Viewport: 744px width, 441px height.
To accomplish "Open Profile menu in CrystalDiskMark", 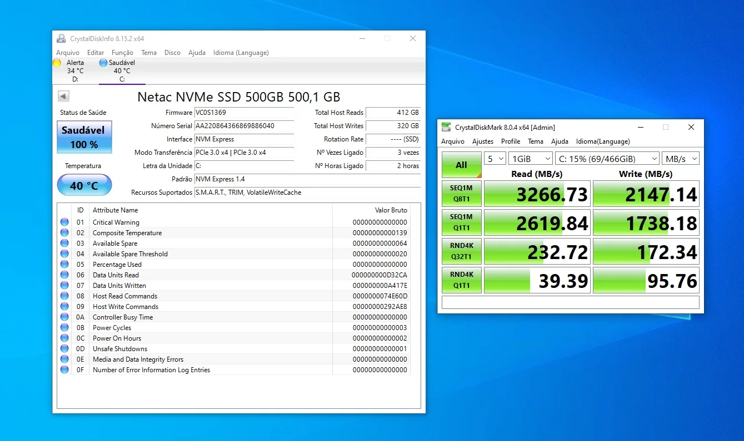I will pos(511,141).
